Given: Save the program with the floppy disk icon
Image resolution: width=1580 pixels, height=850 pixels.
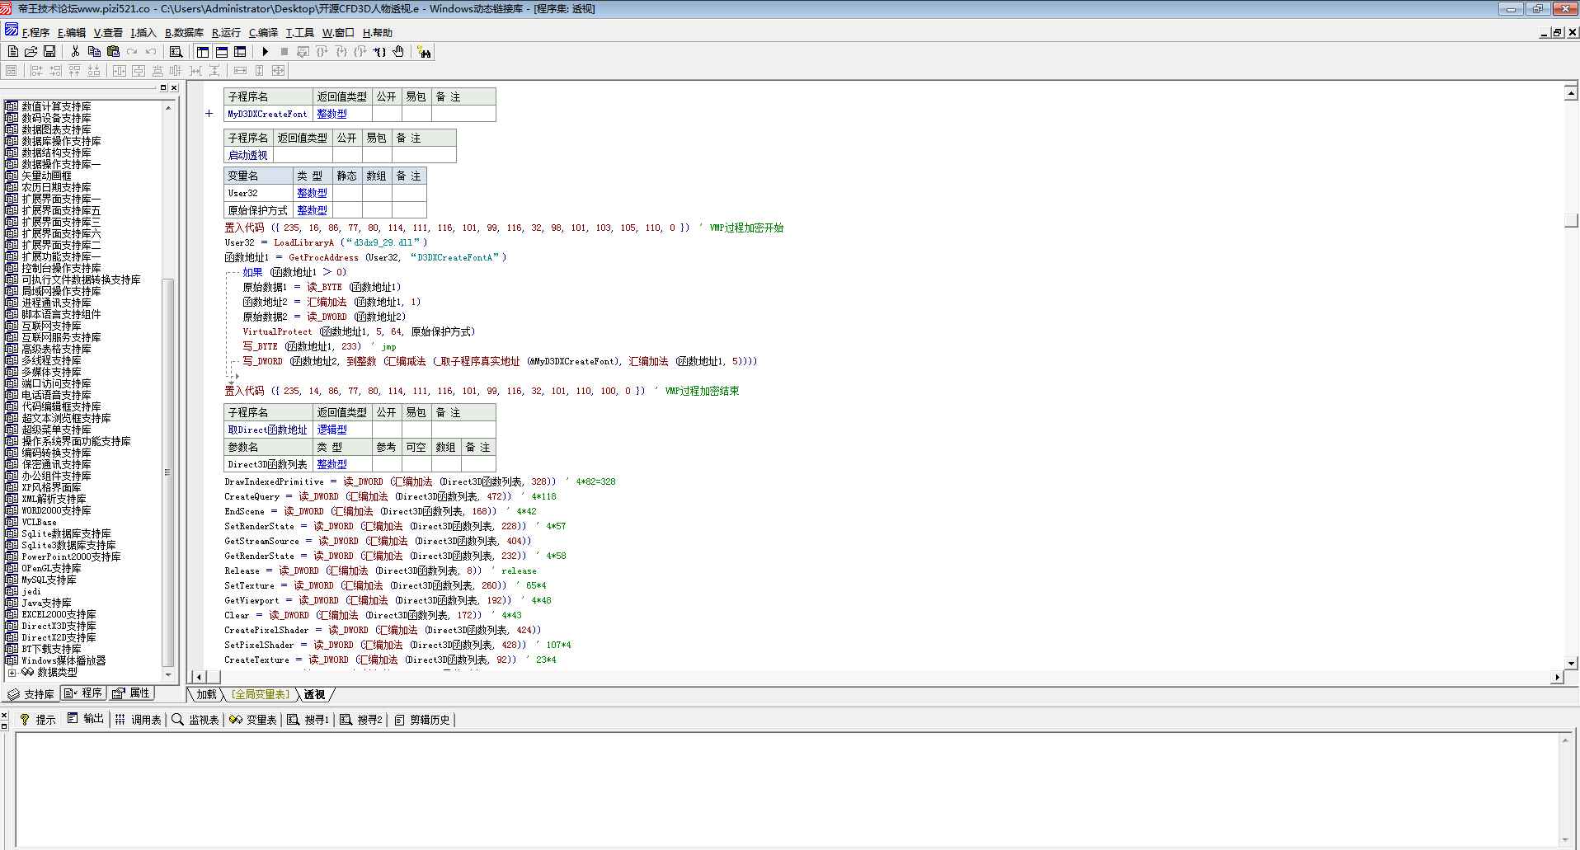Looking at the screenshot, I should 49,52.
